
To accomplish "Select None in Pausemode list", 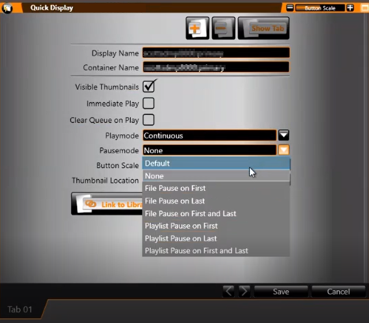I will click(216, 176).
